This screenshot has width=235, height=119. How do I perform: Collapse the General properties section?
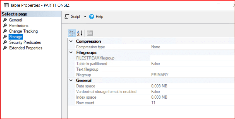[71, 80]
